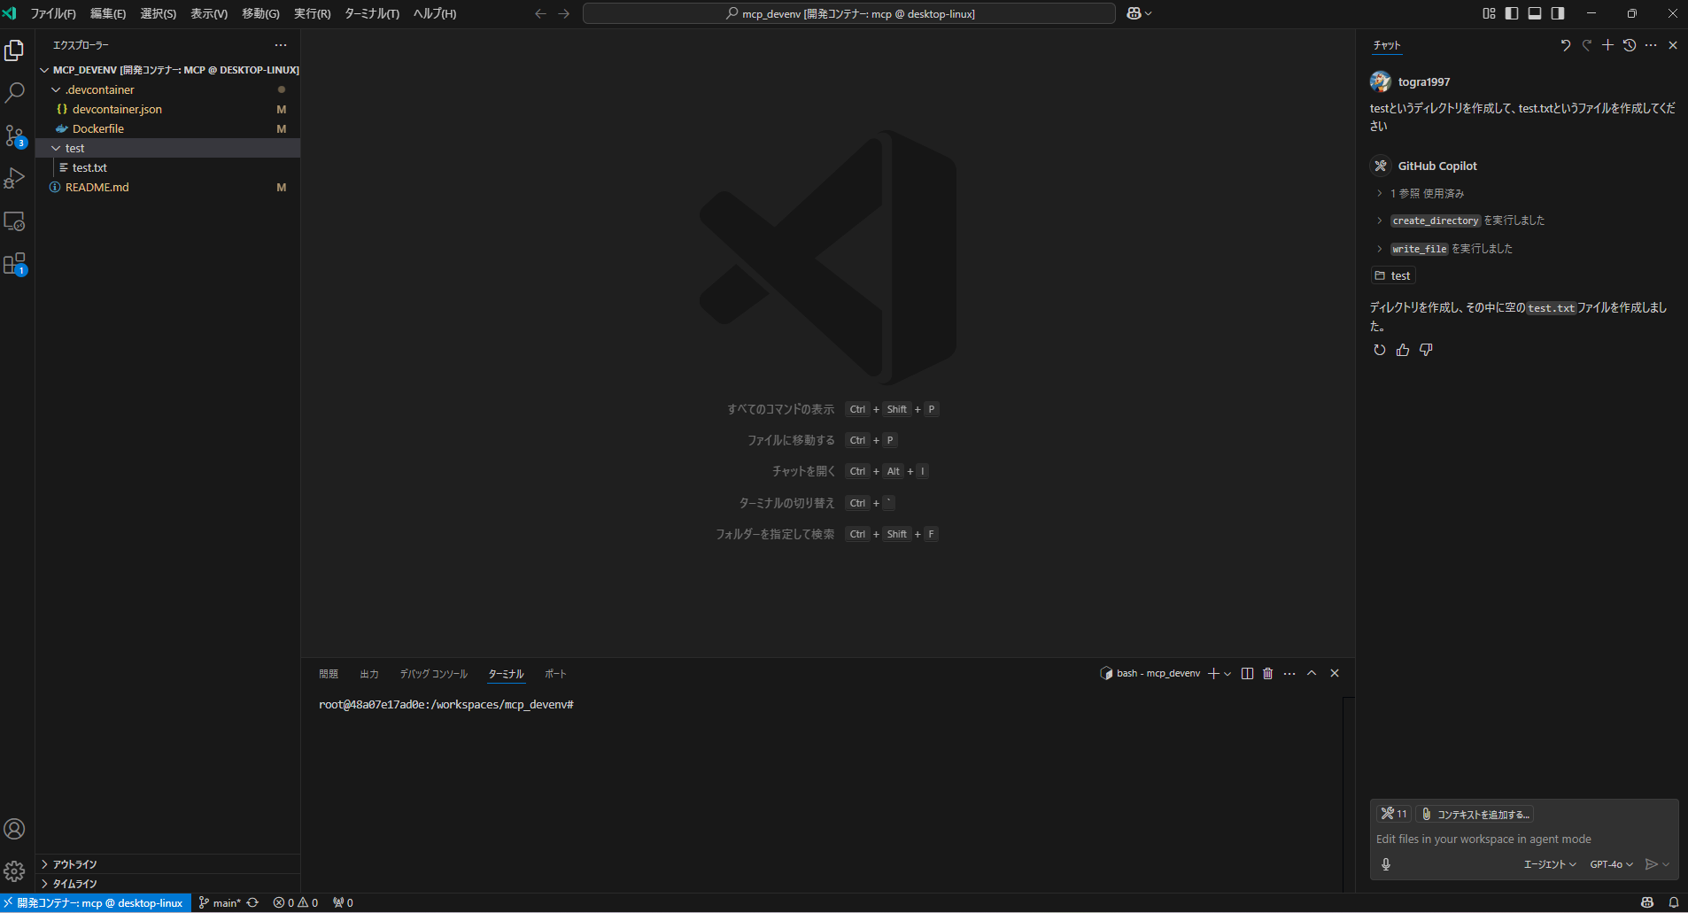The height and width of the screenshot is (913, 1688).
Task: Open the Copilot menu in the title bar
Action: [x=1139, y=13]
